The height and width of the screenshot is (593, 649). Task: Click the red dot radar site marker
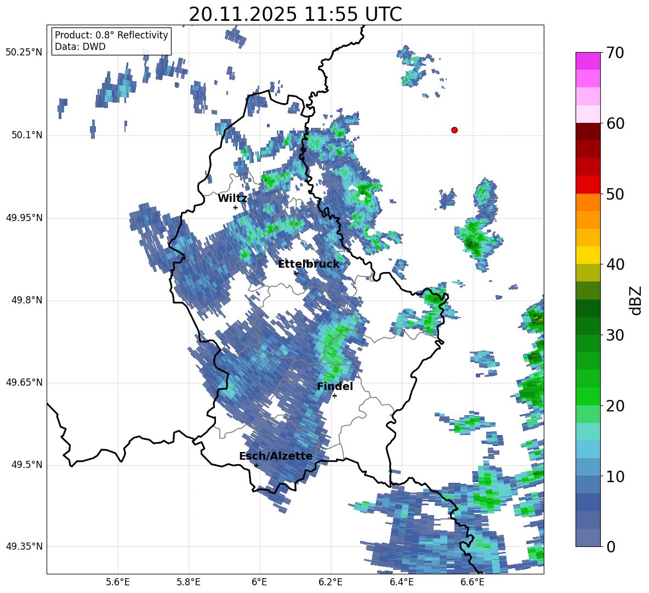point(454,130)
